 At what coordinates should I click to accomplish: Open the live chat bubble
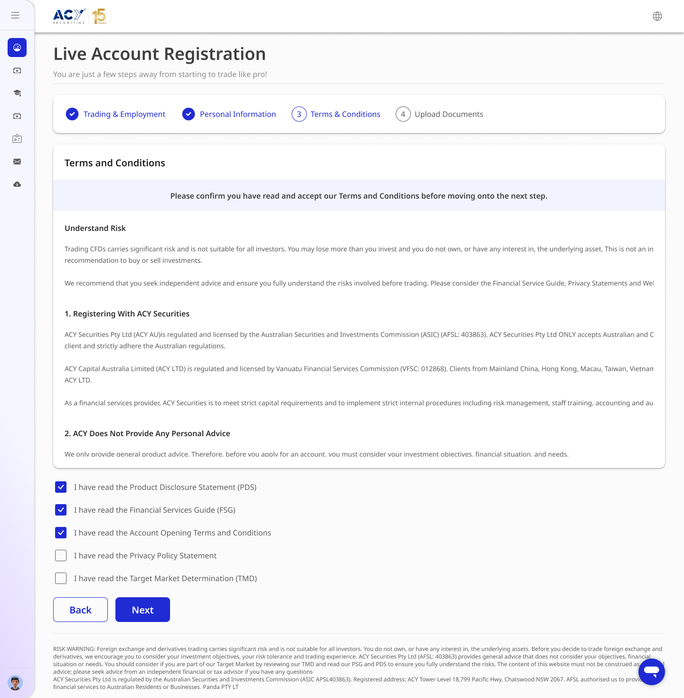(651, 672)
